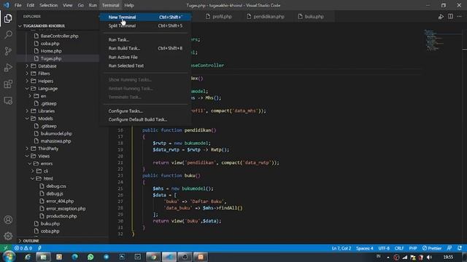Select Run Active File menu entry
This screenshot has width=467, height=262.
pyautogui.click(x=145, y=57)
